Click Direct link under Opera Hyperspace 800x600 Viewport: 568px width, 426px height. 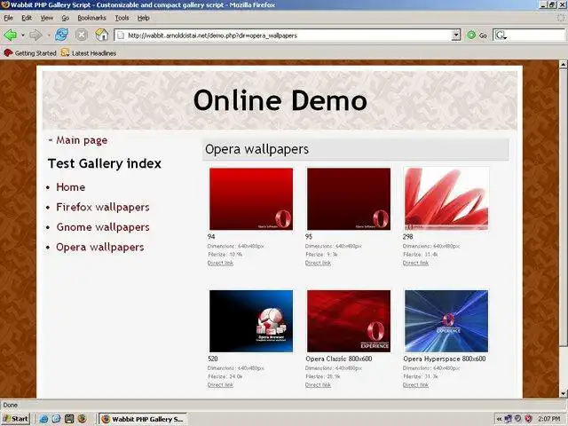tap(415, 385)
